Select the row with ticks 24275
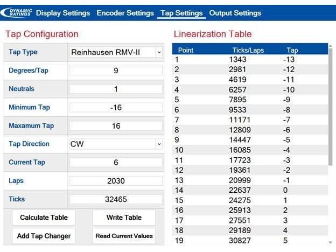The image size is (336, 252). click(250, 200)
